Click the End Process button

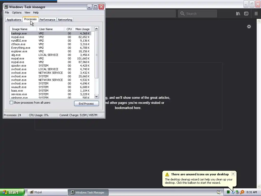coord(86,104)
